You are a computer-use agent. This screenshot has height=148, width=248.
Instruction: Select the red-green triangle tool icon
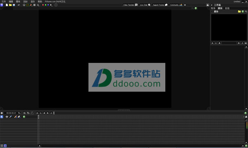coord(31,5)
